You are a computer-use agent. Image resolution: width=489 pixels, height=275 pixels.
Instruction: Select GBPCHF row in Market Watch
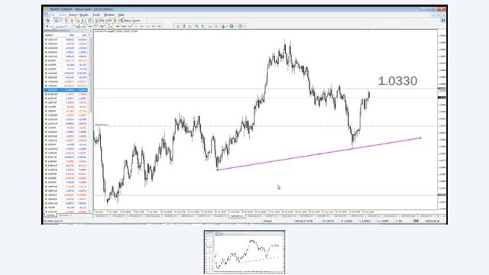coord(66,102)
